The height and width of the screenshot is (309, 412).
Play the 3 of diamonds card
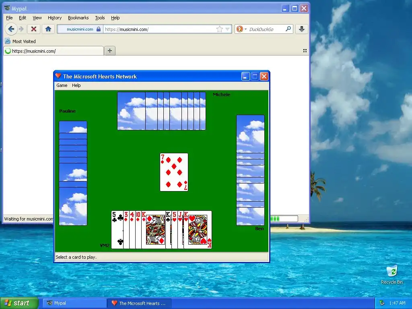pos(126,230)
